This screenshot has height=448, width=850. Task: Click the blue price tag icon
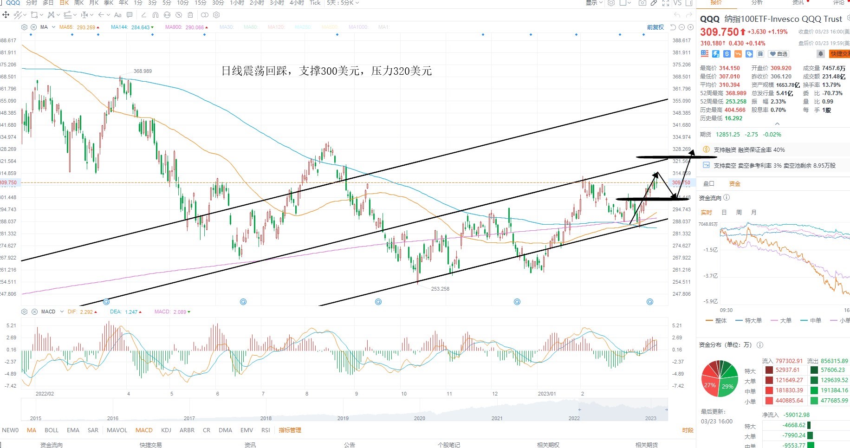tap(749, 54)
